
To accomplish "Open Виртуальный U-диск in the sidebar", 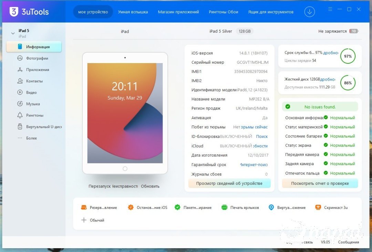I will (x=39, y=127).
